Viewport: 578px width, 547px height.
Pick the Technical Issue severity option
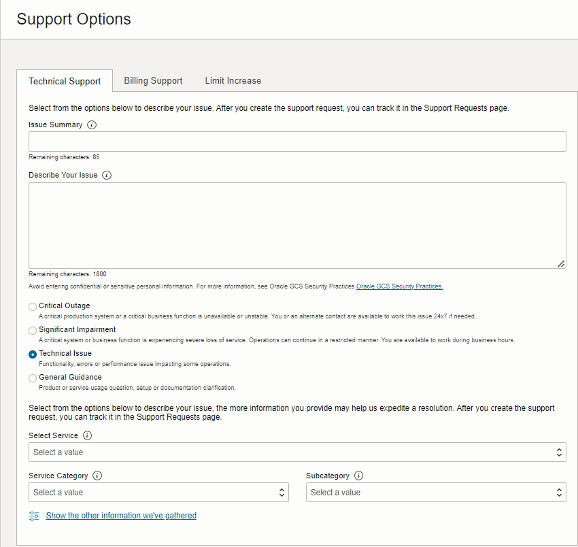point(33,354)
